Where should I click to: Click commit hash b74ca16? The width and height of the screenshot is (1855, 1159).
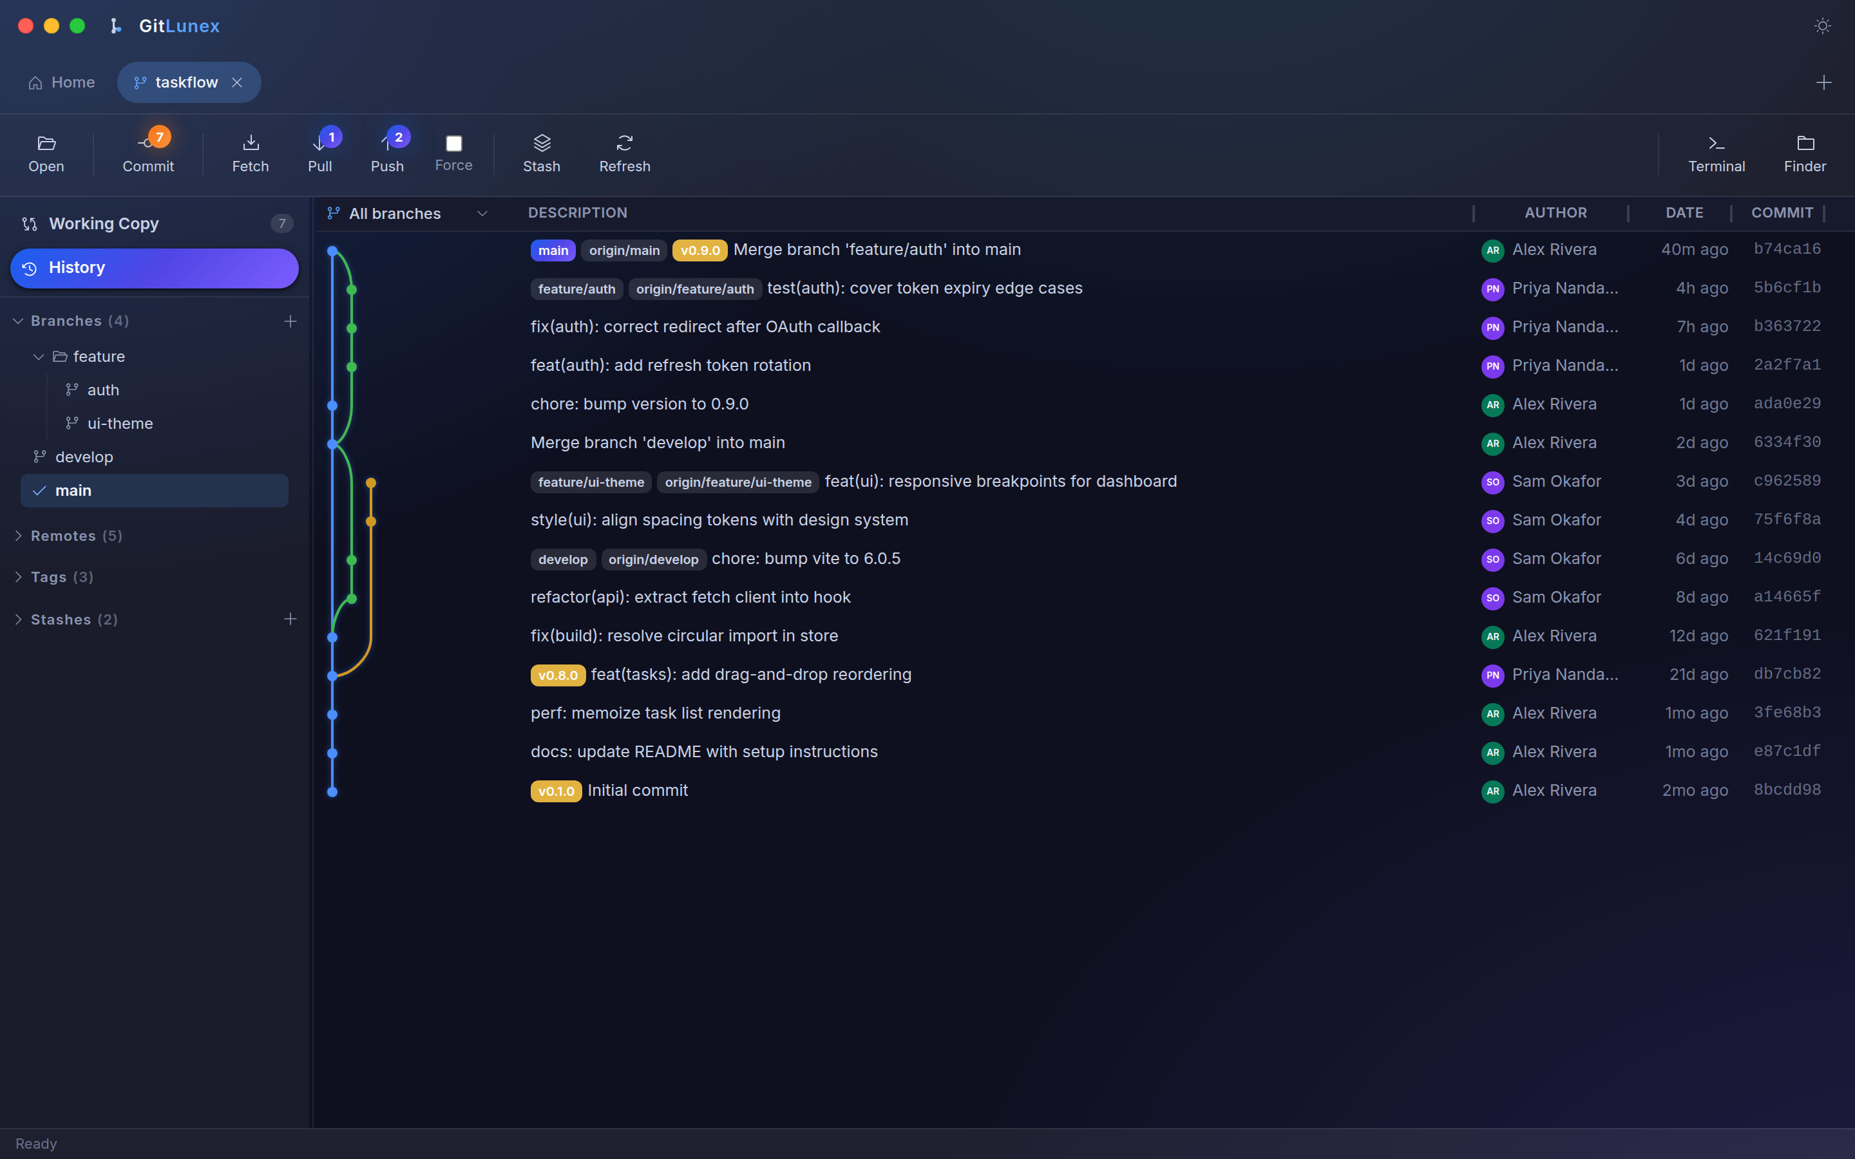tap(1787, 249)
